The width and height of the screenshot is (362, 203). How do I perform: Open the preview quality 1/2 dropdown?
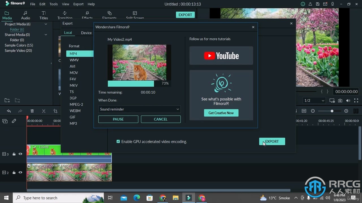click(x=314, y=101)
